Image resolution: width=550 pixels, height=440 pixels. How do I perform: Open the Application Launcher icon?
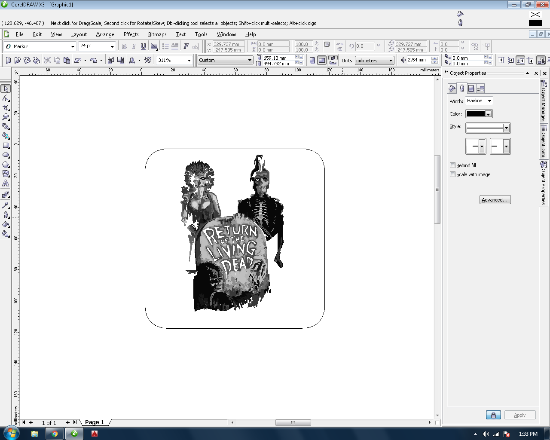(132, 60)
